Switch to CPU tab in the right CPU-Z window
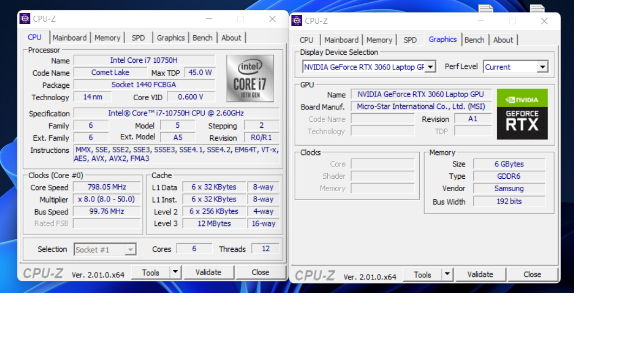 (x=307, y=40)
